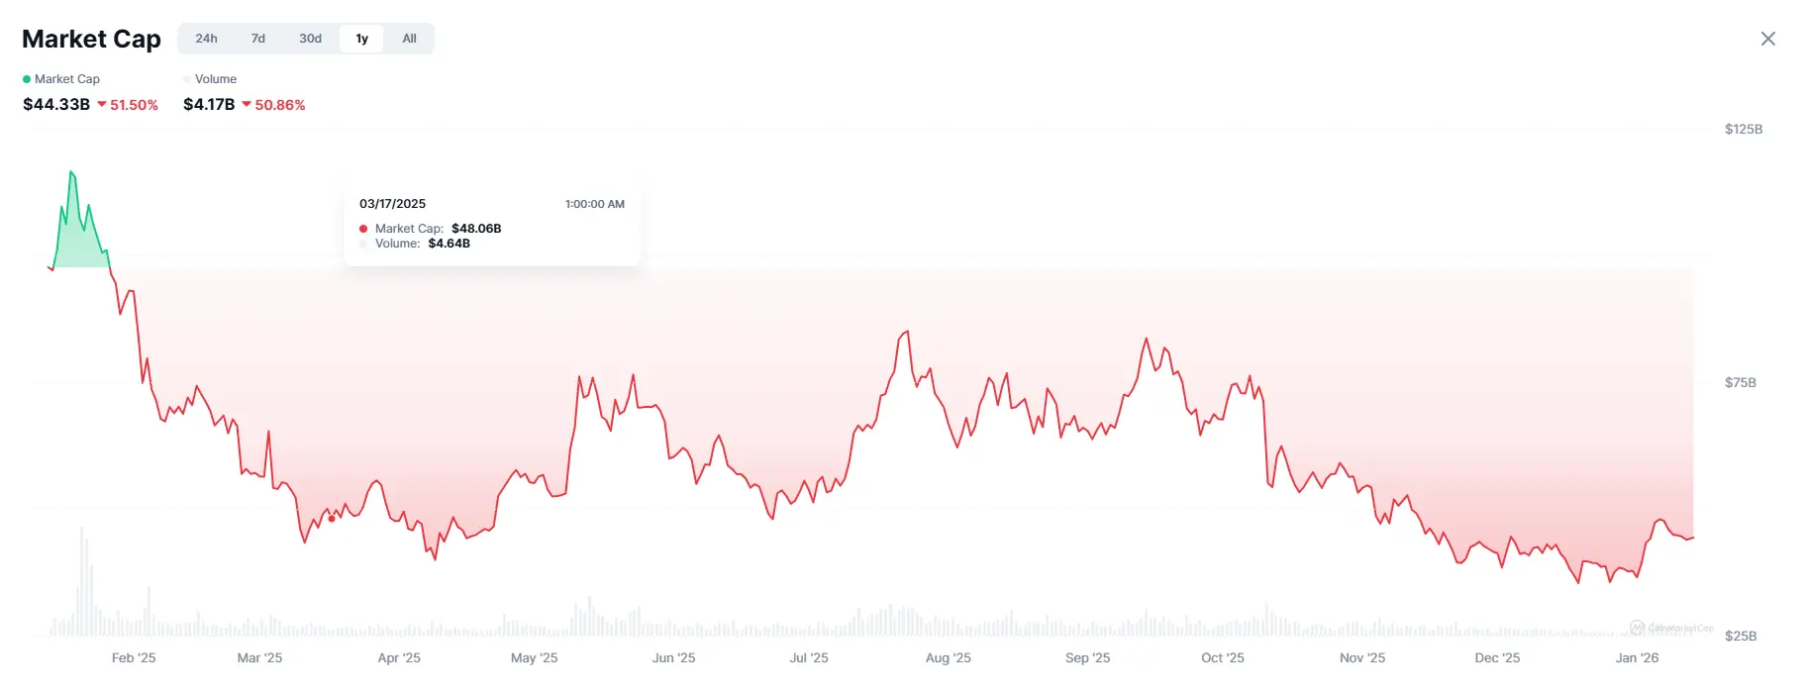Click the down arrow beside 50.86%

pos(247,104)
